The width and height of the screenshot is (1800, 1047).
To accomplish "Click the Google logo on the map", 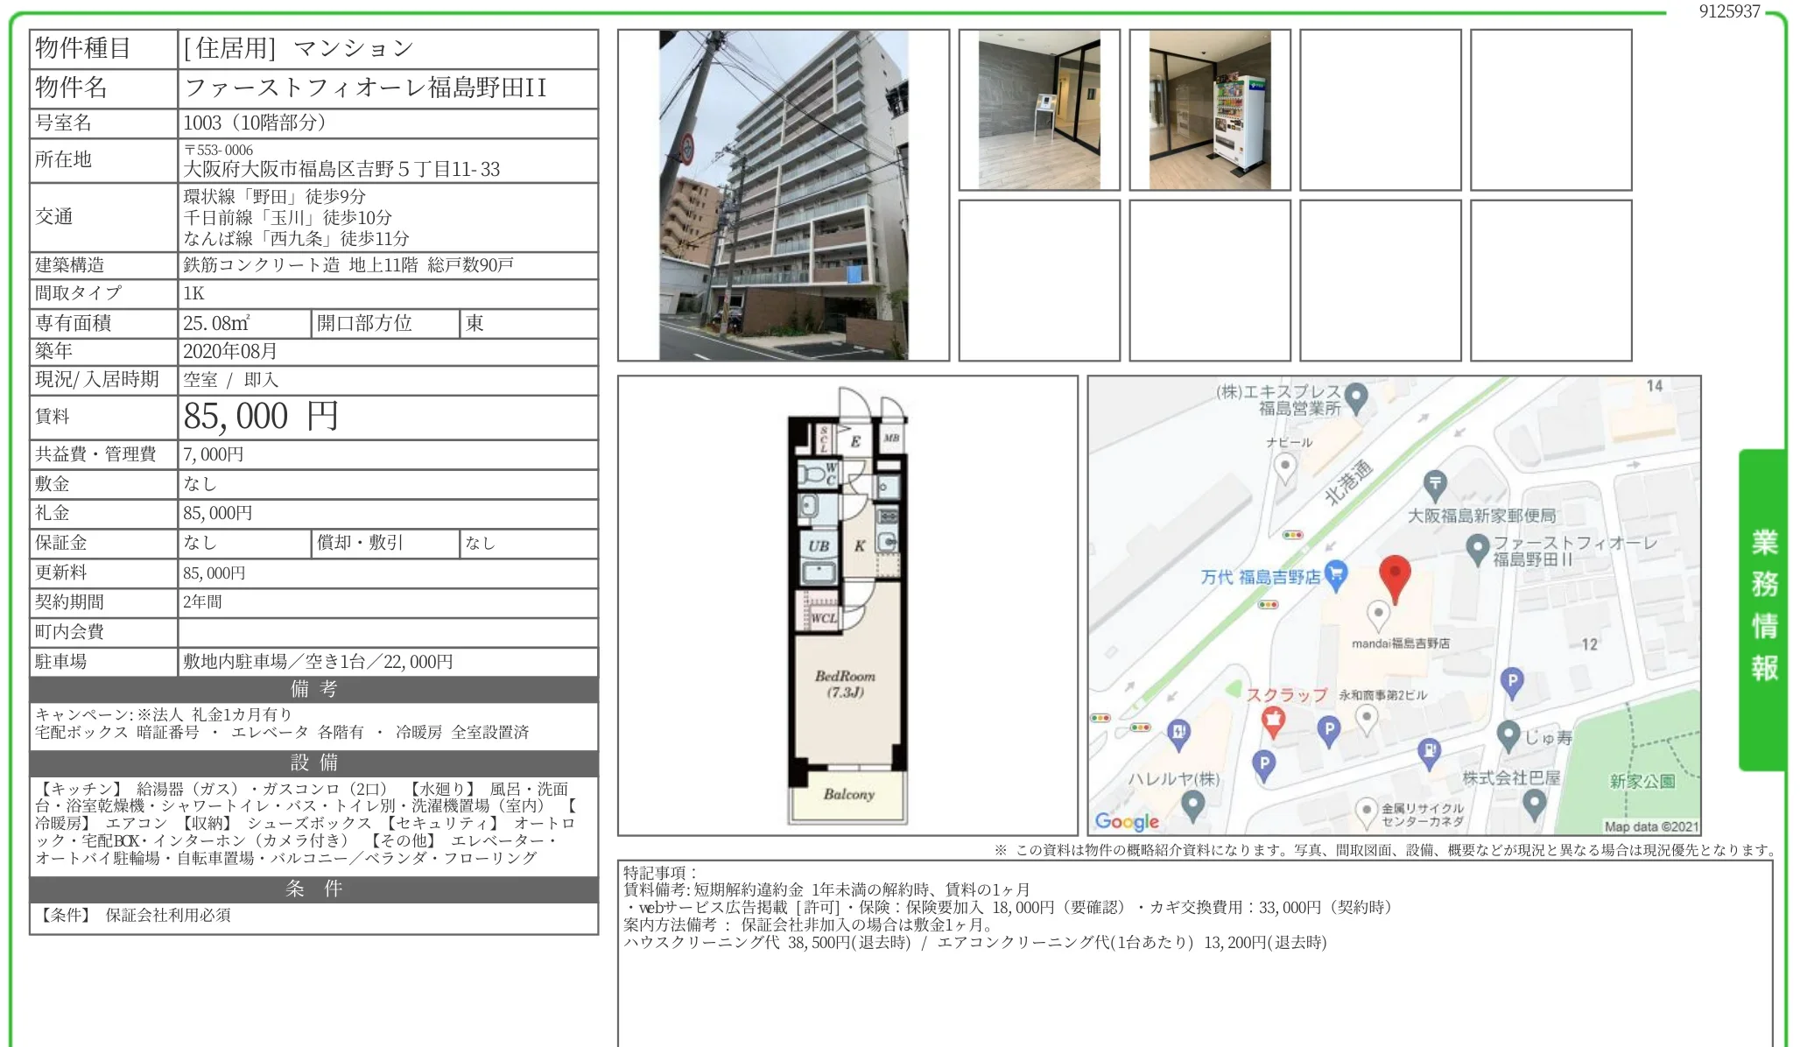I will pos(1125,821).
